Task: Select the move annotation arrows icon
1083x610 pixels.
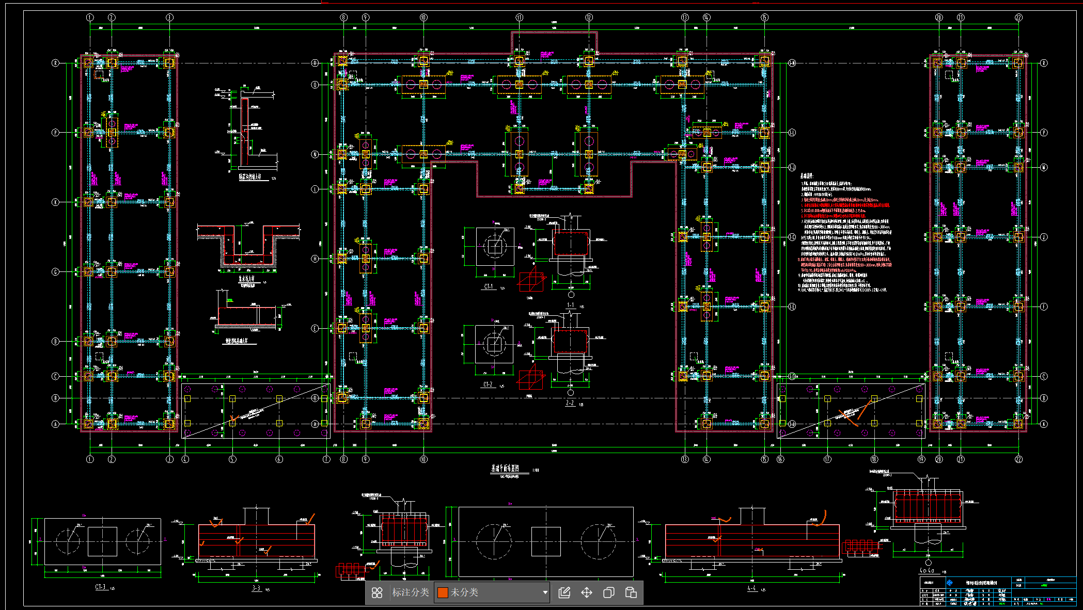Action: 587,592
